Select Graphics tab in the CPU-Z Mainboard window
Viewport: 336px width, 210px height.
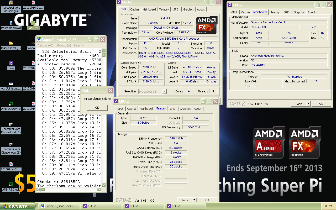299,12
